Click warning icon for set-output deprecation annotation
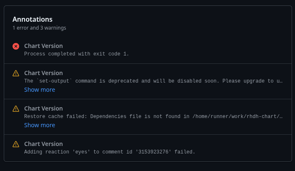Viewport: 295px width, 171px height. point(16,73)
